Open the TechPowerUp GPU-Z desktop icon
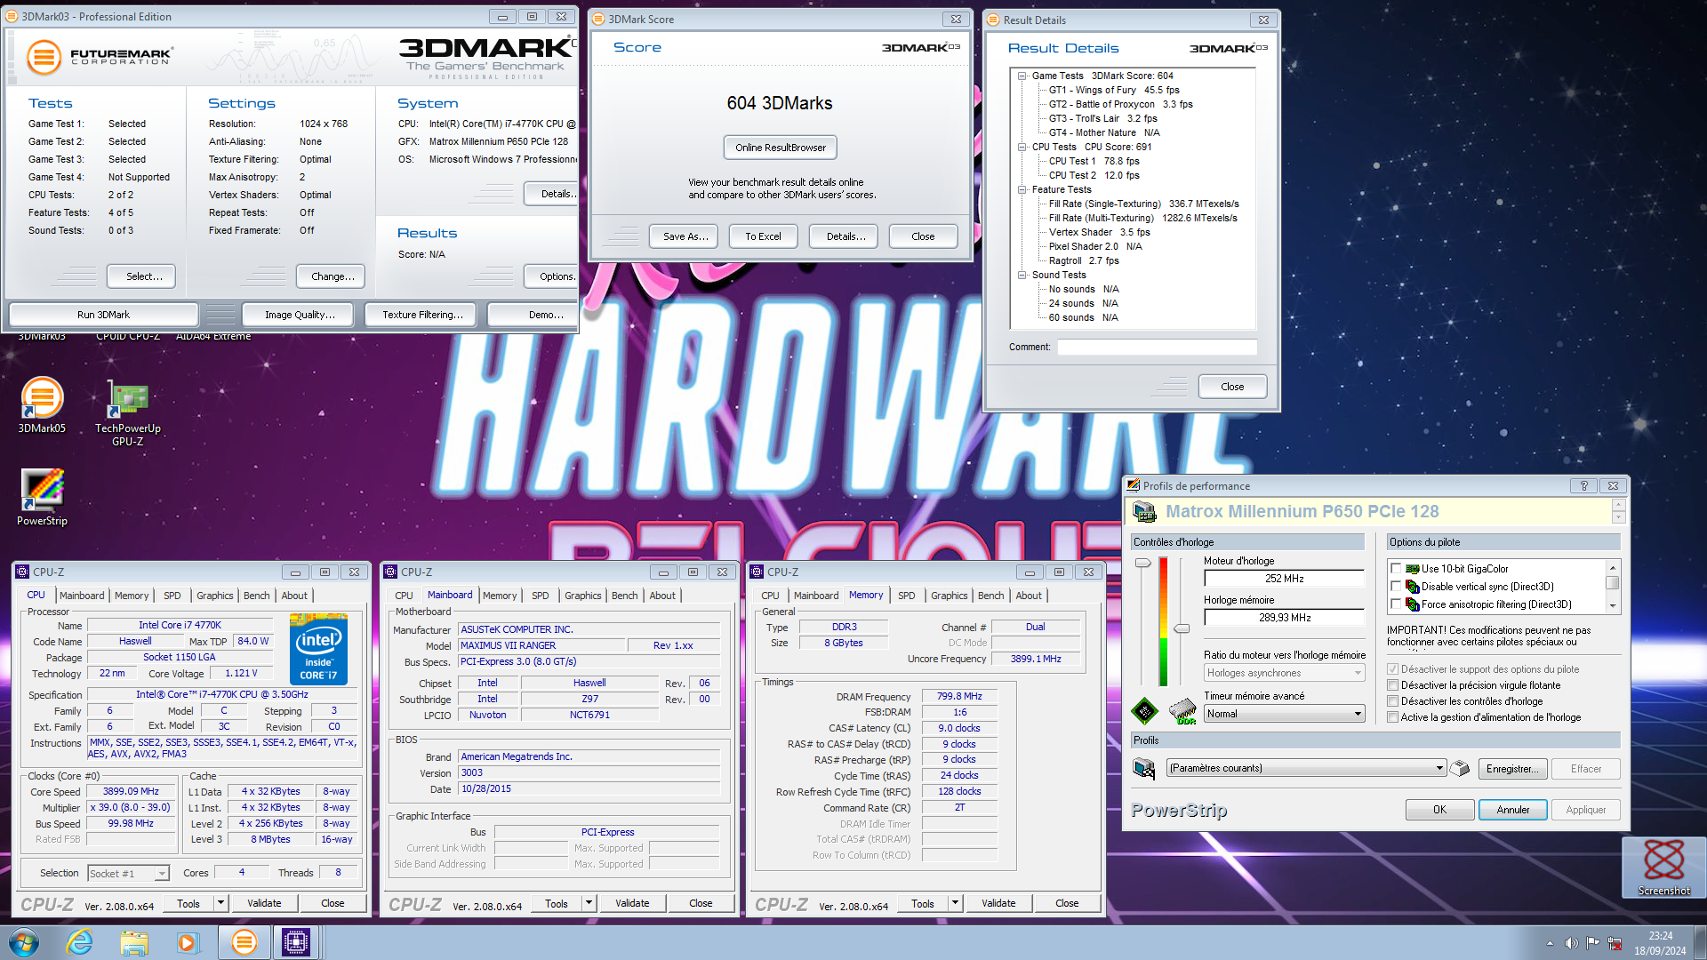This screenshot has width=1707, height=960. click(x=128, y=412)
